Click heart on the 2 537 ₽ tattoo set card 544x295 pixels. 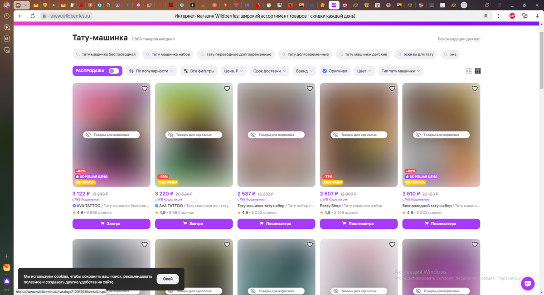(x=310, y=88)
